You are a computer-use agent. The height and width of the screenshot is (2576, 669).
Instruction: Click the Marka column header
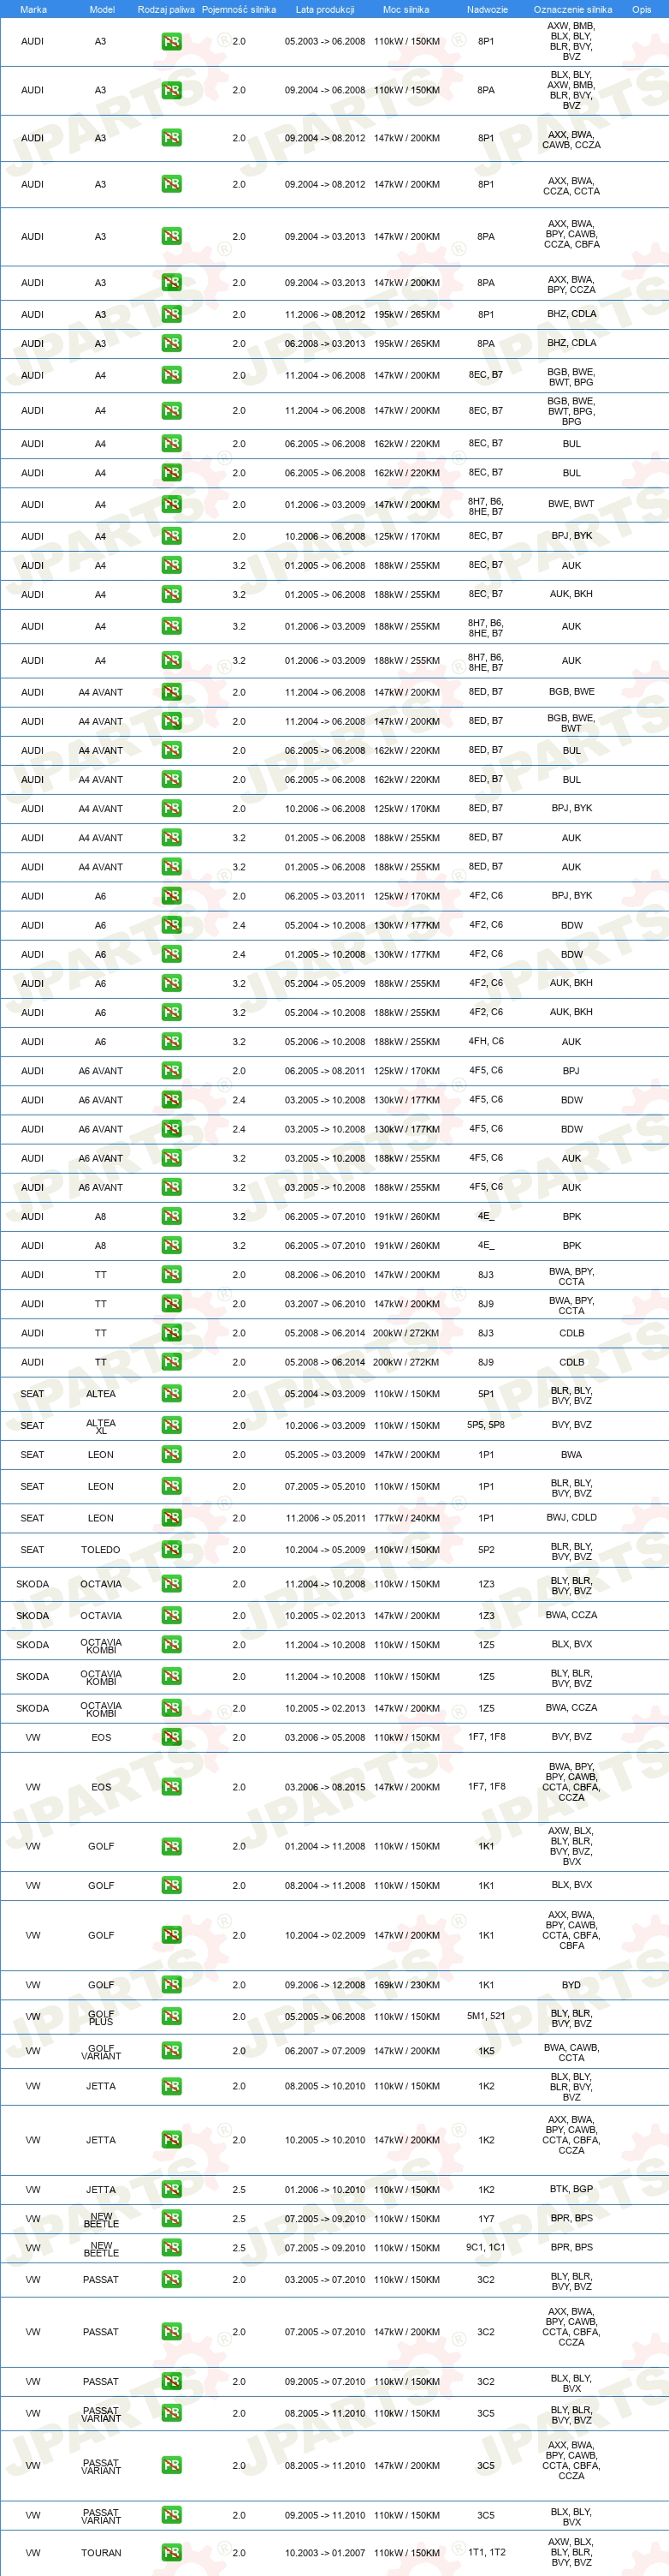33,9
